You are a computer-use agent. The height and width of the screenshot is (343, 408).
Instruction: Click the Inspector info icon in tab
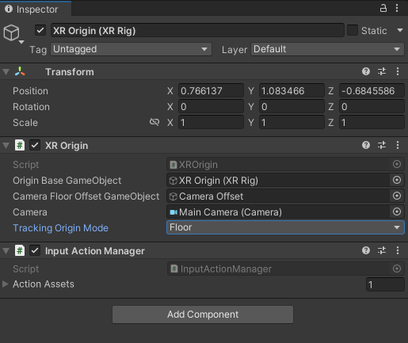(9, 9)
